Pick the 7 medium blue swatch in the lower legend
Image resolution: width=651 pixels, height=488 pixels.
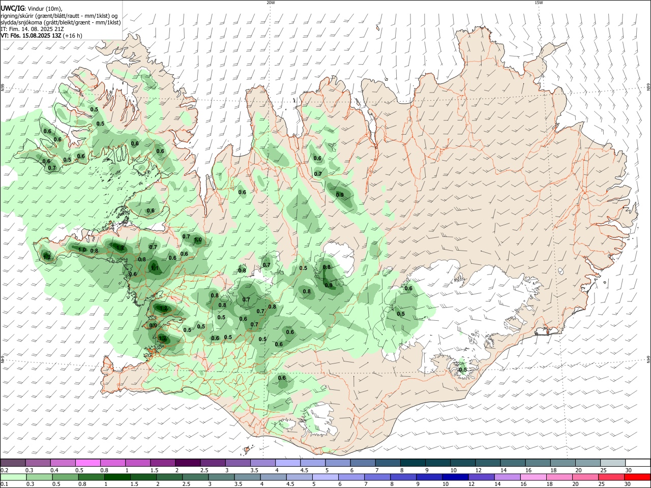(x=376, y=477)
